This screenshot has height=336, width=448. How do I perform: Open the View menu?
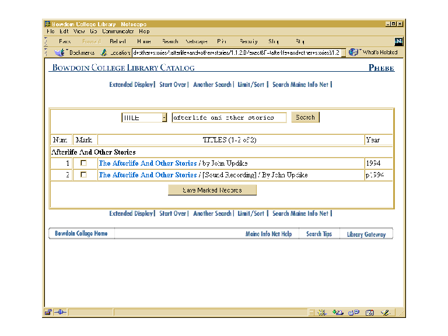click(79, 32)
